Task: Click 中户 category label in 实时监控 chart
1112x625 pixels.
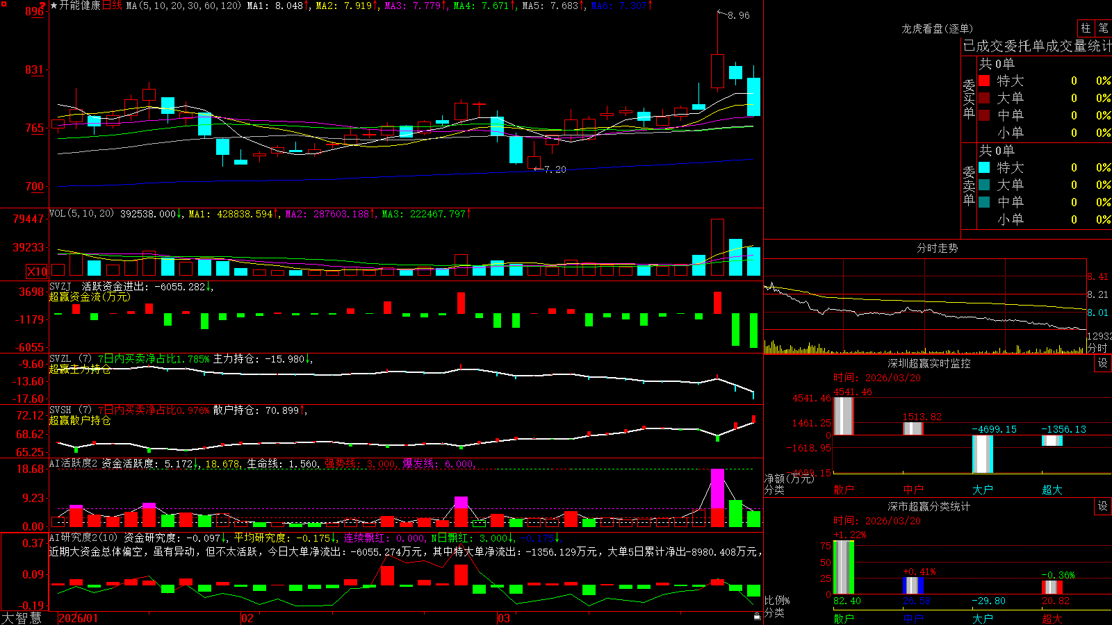Action: [x=913, y=490]
